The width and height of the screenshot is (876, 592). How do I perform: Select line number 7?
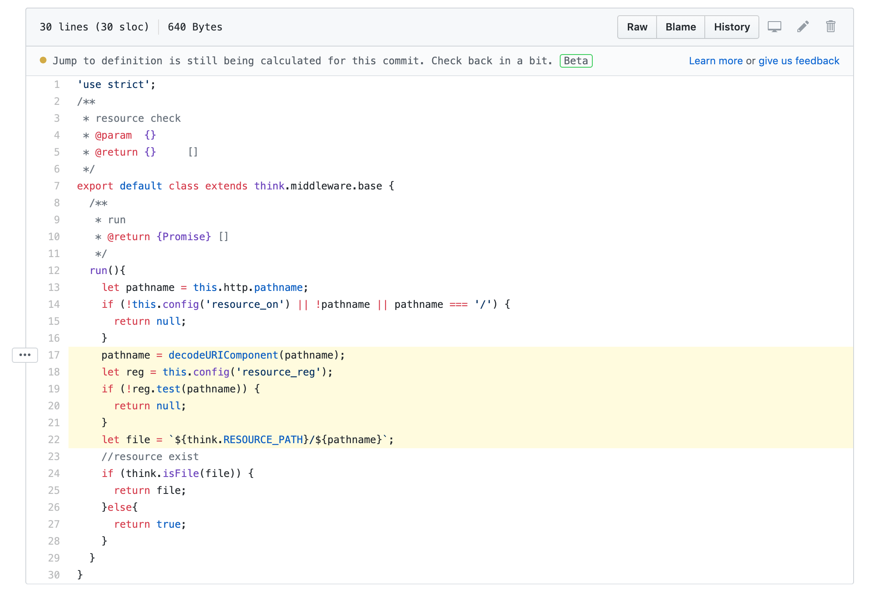[x=57, y=186]
